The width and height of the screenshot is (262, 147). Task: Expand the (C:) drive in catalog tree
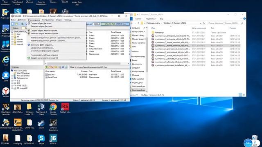(x=12, y=81)
